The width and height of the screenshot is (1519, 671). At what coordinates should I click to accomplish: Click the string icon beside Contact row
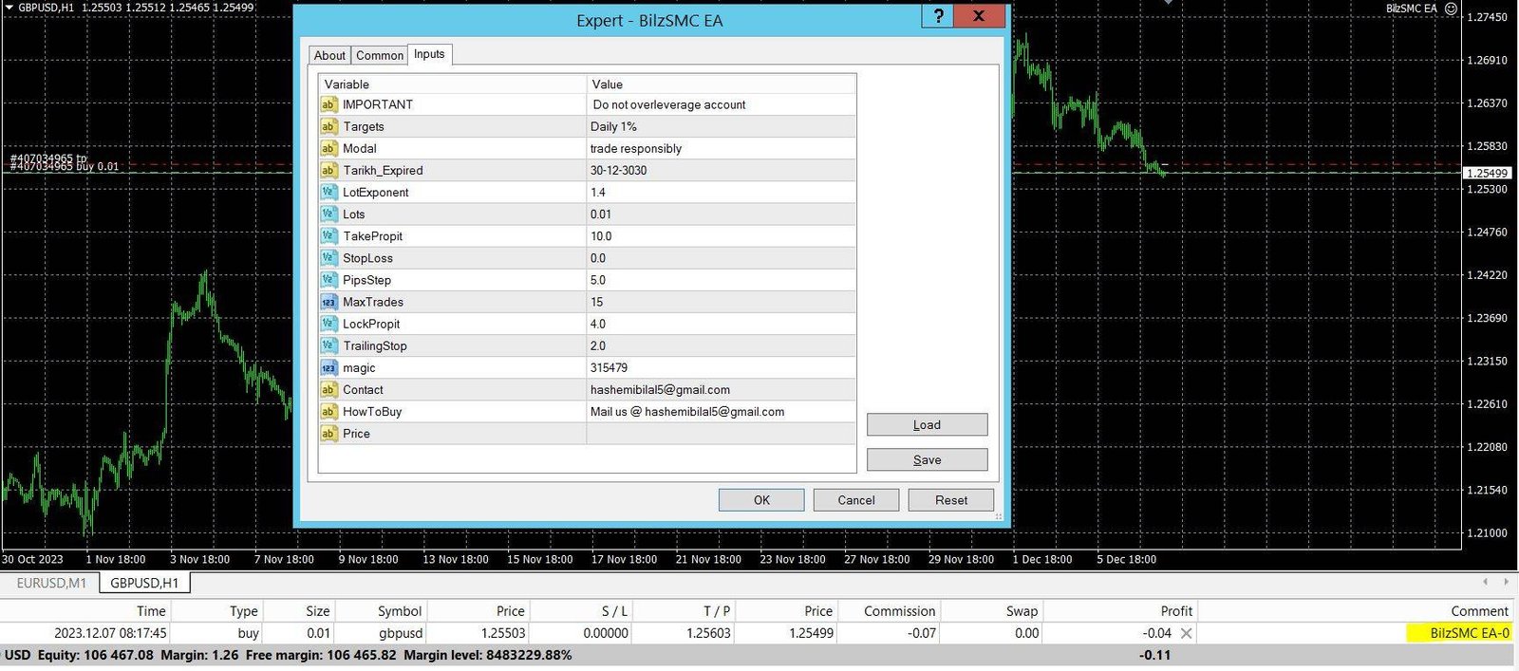328,389
